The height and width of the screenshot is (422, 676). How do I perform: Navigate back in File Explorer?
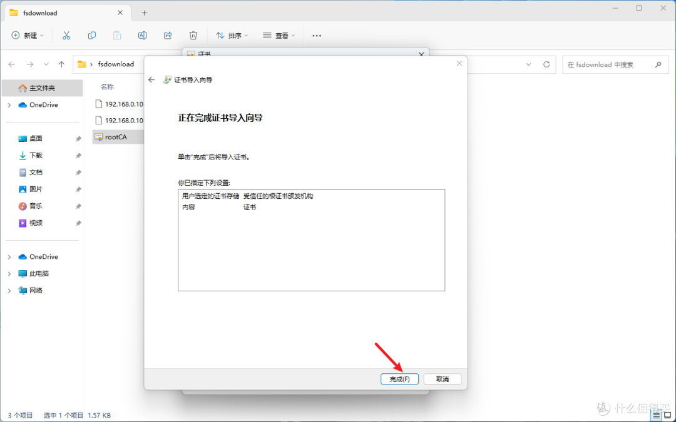12,64
